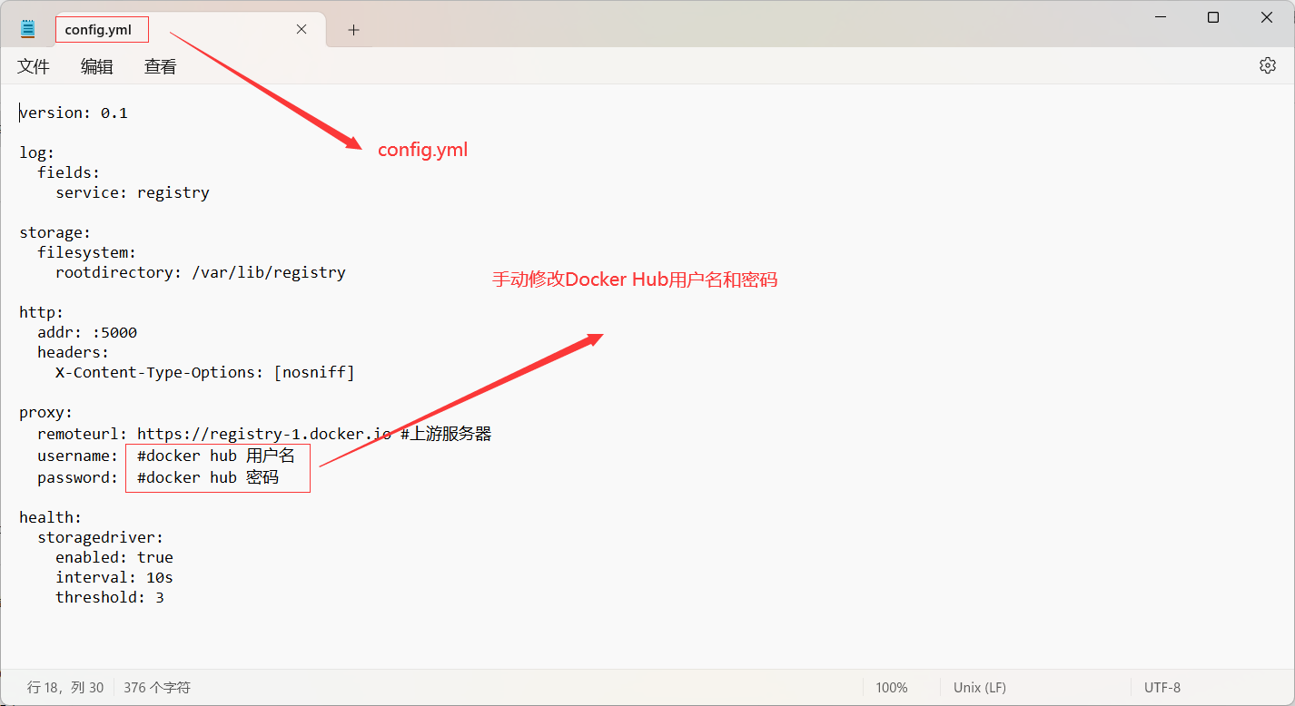1295x706 pixels.
Task: Click the 'http:' line
Action: (42, 312)
